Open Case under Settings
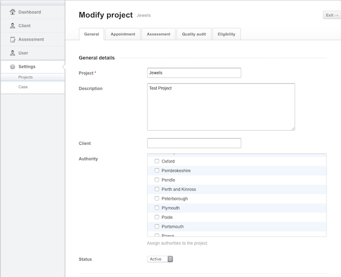 23,87
